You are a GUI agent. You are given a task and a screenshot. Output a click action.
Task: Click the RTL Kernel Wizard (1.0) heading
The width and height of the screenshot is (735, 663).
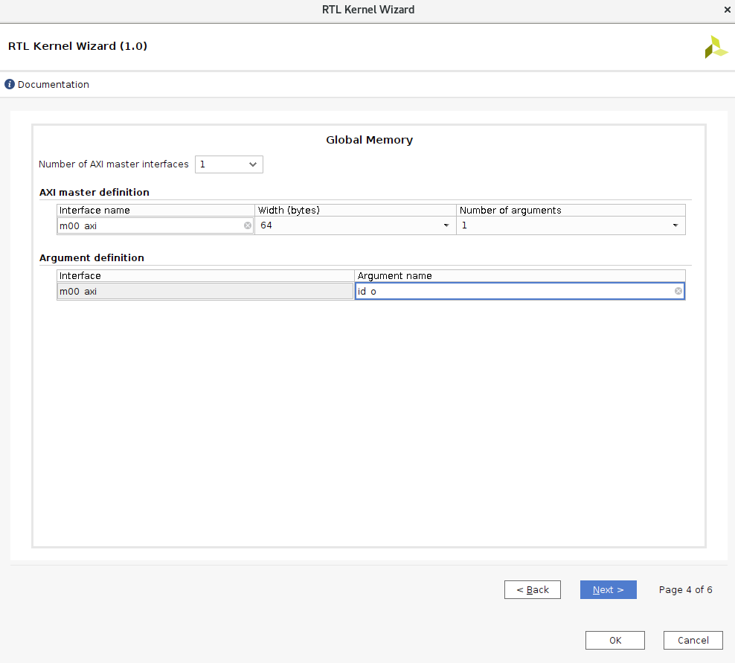(78, 46)
